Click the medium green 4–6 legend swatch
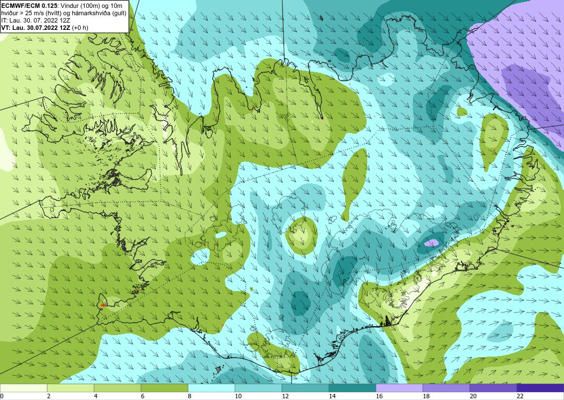 117,388
